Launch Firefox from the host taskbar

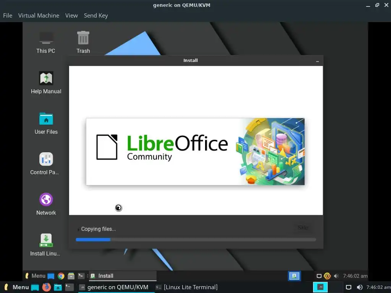coord(46,287)
